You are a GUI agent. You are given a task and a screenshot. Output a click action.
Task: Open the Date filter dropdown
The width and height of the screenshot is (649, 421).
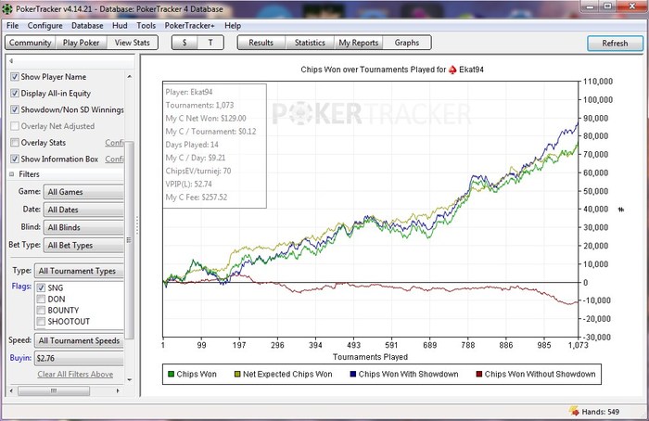pyautogui.click(x=83, y=210)
